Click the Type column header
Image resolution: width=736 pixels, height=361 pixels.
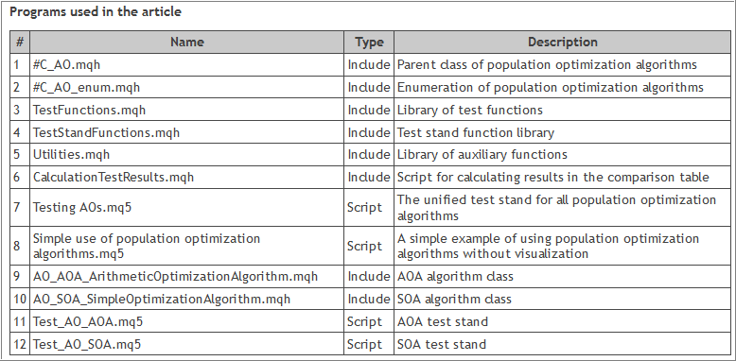click(369, 43)
